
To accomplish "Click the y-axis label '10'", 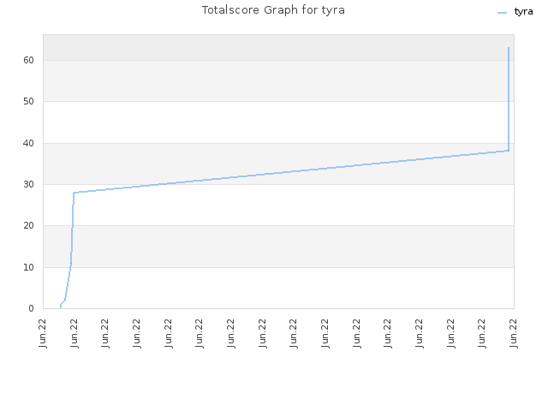I will coord(28,267).
